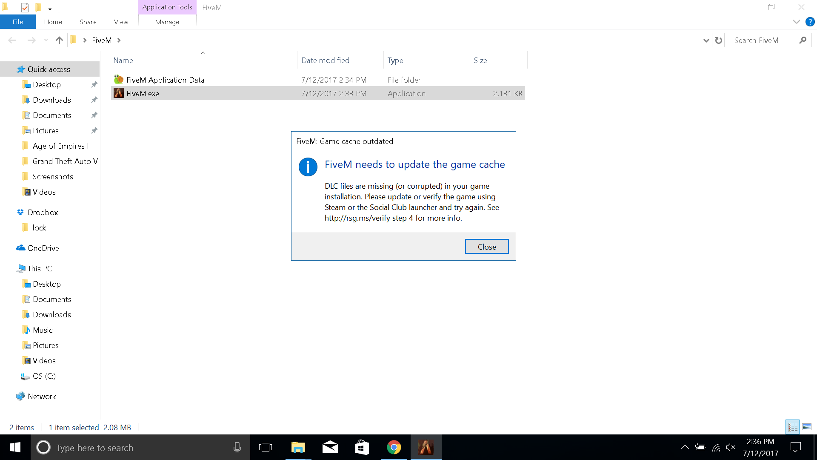Viewport: 817px width, 460px height.
Task: Open the Mail app from taskbar
Action: point(330,447)
